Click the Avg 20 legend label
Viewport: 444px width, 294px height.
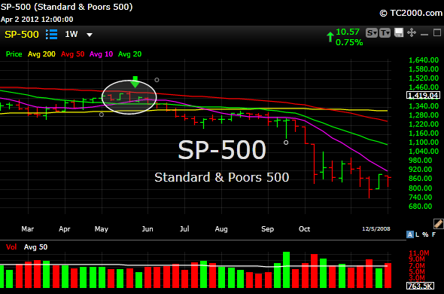pyautogui.click(x=129, y=54)
